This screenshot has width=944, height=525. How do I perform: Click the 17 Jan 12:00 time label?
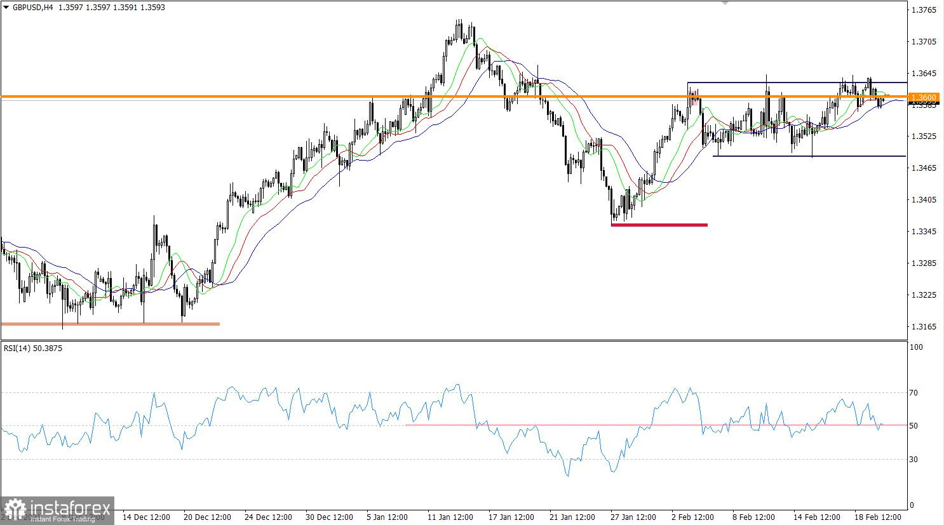coord(511,517)
